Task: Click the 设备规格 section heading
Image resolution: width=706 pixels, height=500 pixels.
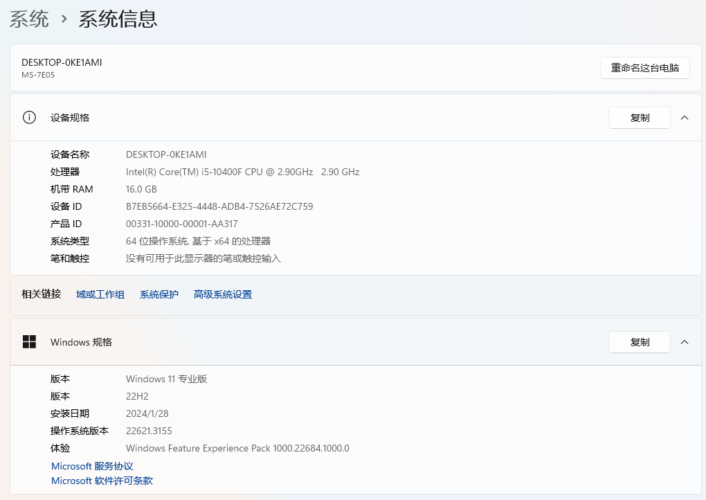Action: (70, 118)
